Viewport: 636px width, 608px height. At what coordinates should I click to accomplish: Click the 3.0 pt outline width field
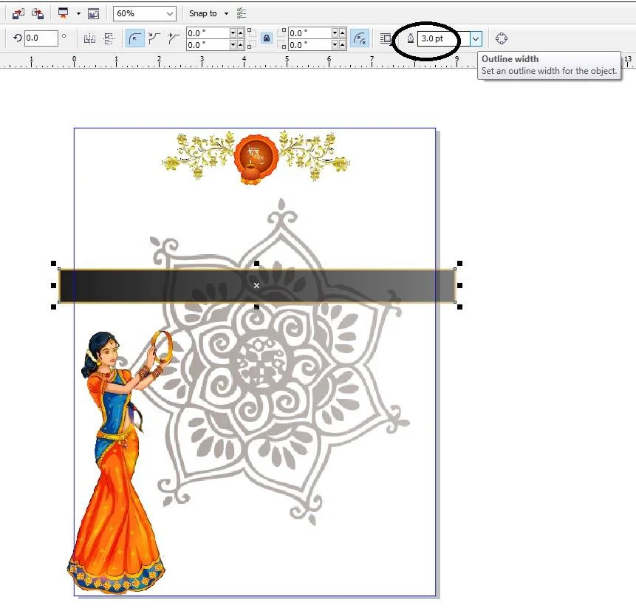(x=444, y=38)
